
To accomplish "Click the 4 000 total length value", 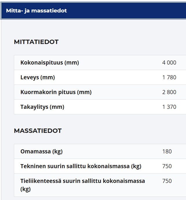I will 169,63.
